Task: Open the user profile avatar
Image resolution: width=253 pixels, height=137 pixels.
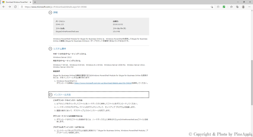Action: click(x=243, y=7)
